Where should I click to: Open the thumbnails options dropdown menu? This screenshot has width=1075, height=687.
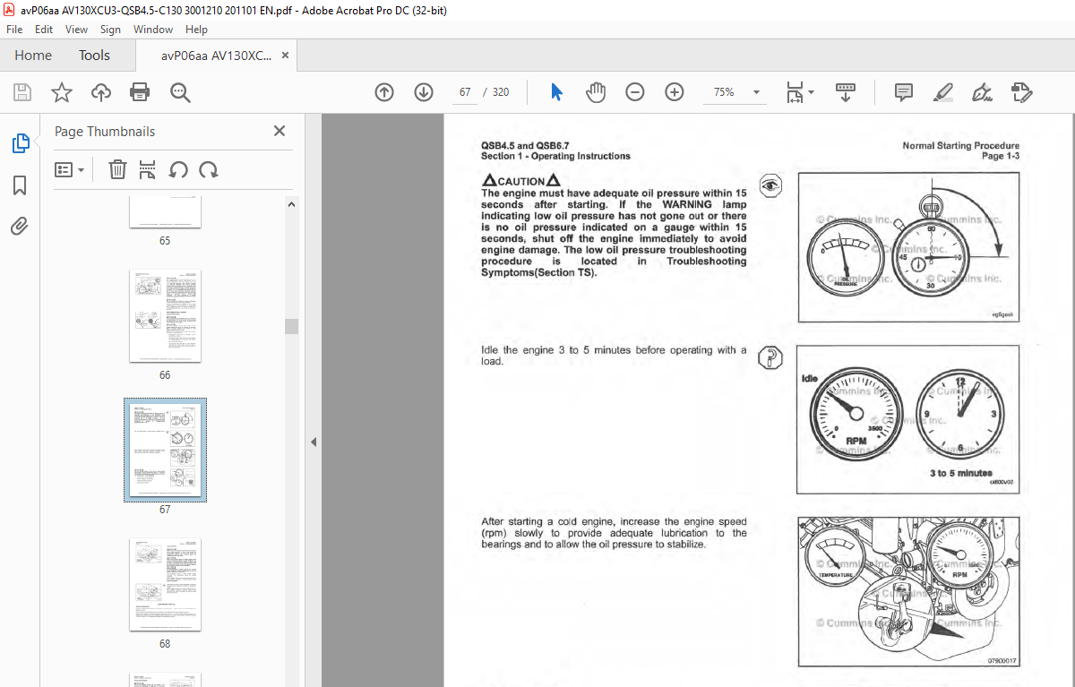70,169
